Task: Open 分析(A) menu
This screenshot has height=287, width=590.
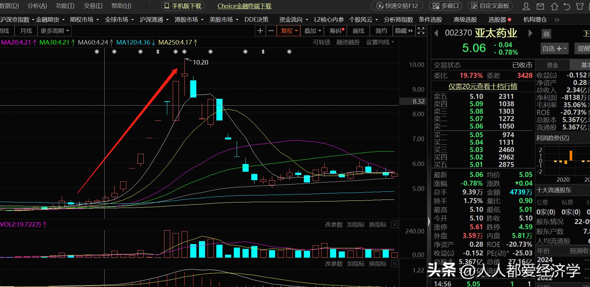Action: pos(37,6)
